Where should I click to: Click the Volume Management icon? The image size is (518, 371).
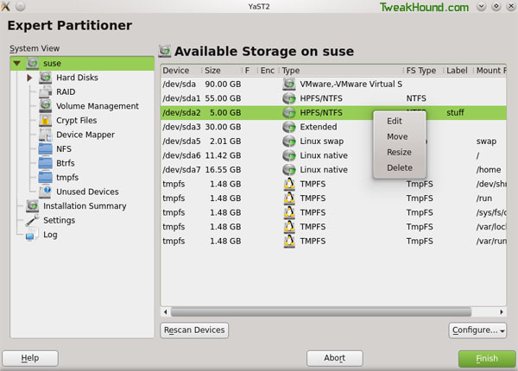45,106
